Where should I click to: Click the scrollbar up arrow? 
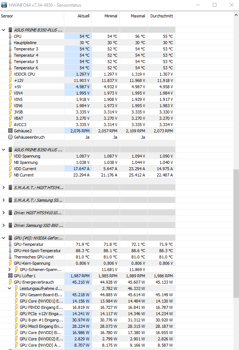[x=236, y=15]
